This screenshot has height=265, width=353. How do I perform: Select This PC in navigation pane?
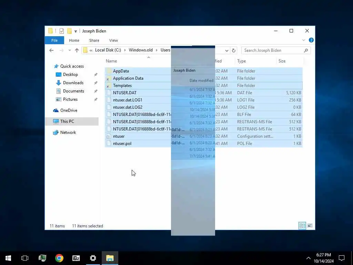(x=67, y=121)
